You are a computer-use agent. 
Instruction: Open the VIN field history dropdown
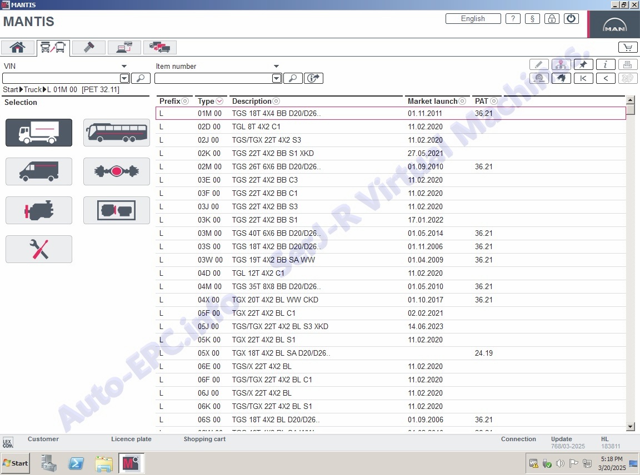pyautogui.click(x=124, y=78)
